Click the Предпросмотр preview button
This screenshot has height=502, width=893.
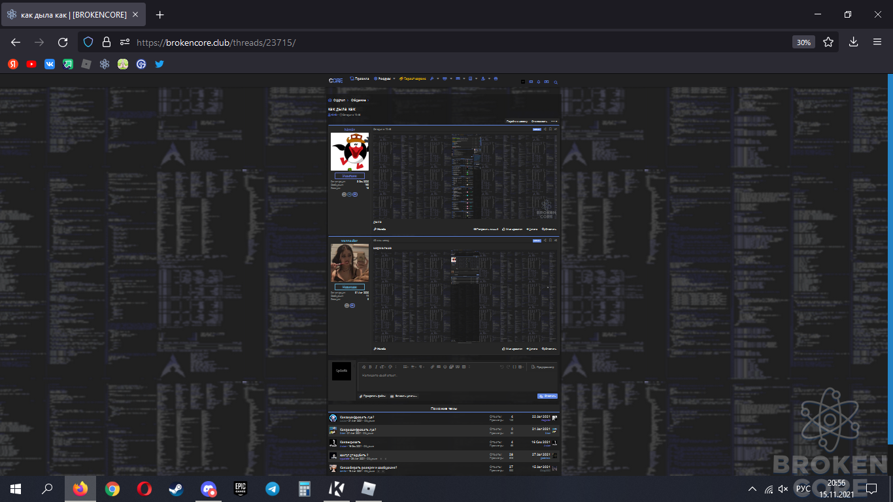[x=543, y=367]
